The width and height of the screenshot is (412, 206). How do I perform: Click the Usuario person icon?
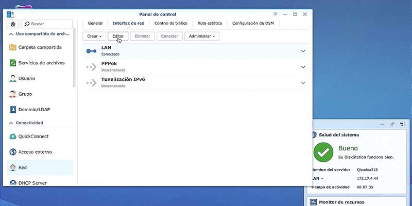12,78
